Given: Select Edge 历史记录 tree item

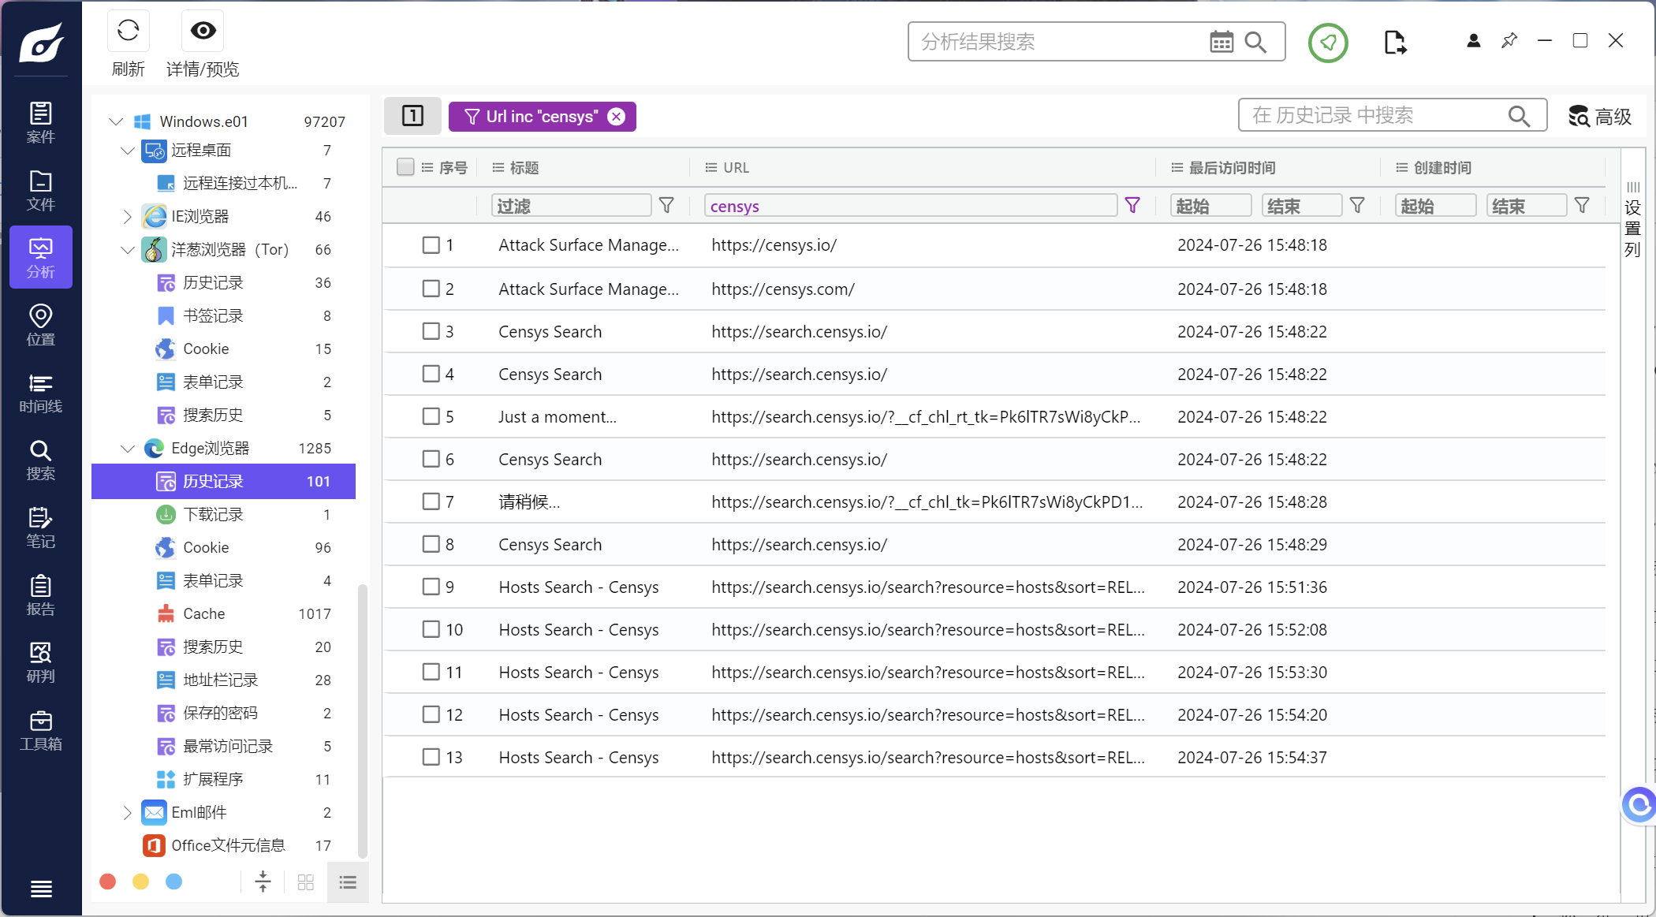Looking at the screenshot, I should (223, 481).
